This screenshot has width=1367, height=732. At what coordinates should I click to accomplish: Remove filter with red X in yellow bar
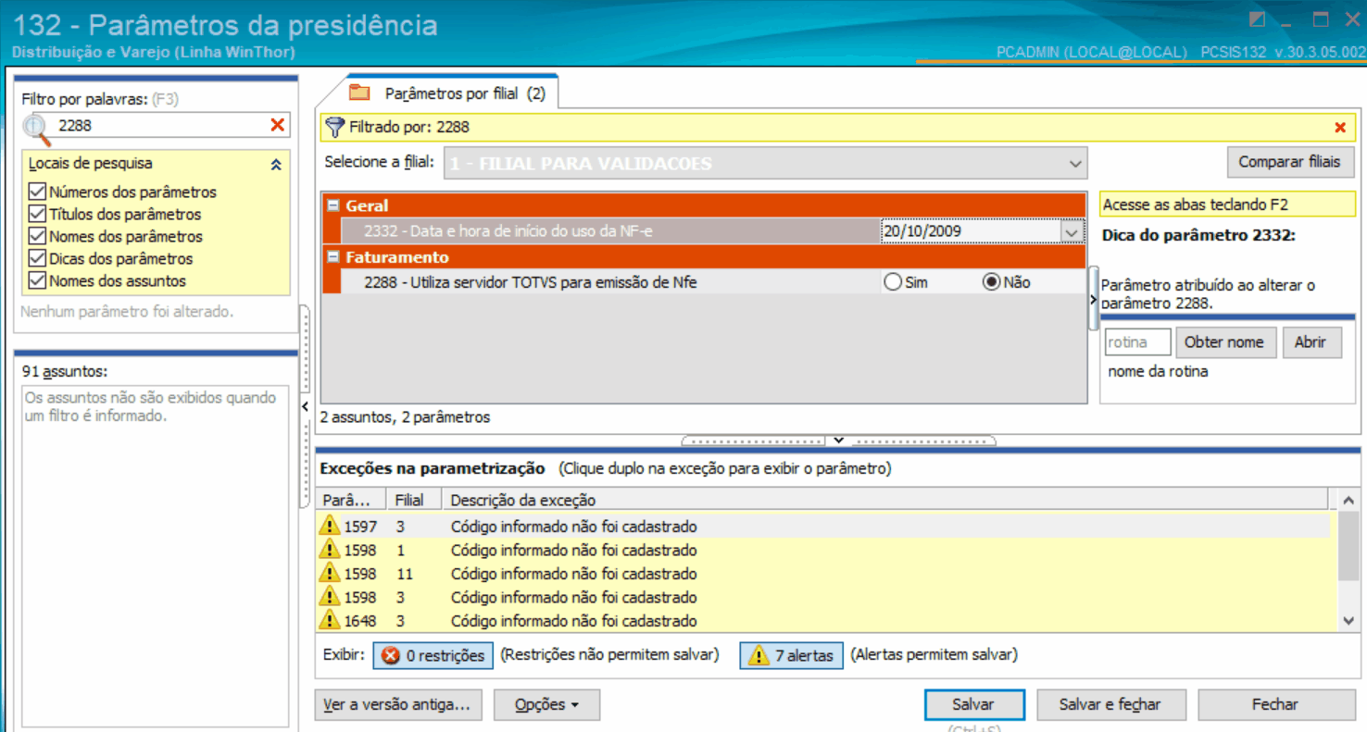[x=1339, y=128]
